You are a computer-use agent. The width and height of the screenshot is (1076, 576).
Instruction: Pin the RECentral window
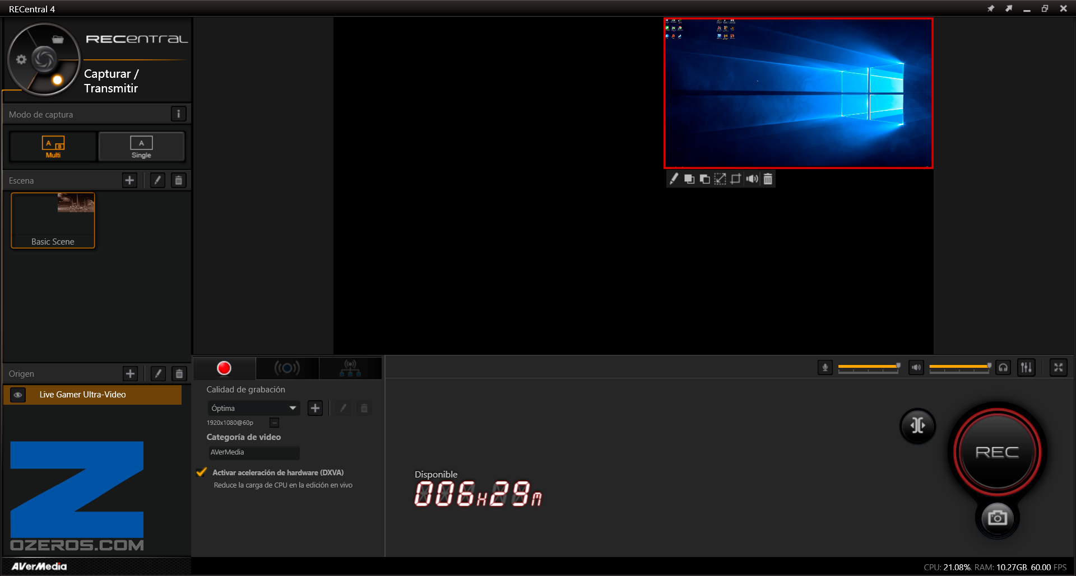coord(991,8)
